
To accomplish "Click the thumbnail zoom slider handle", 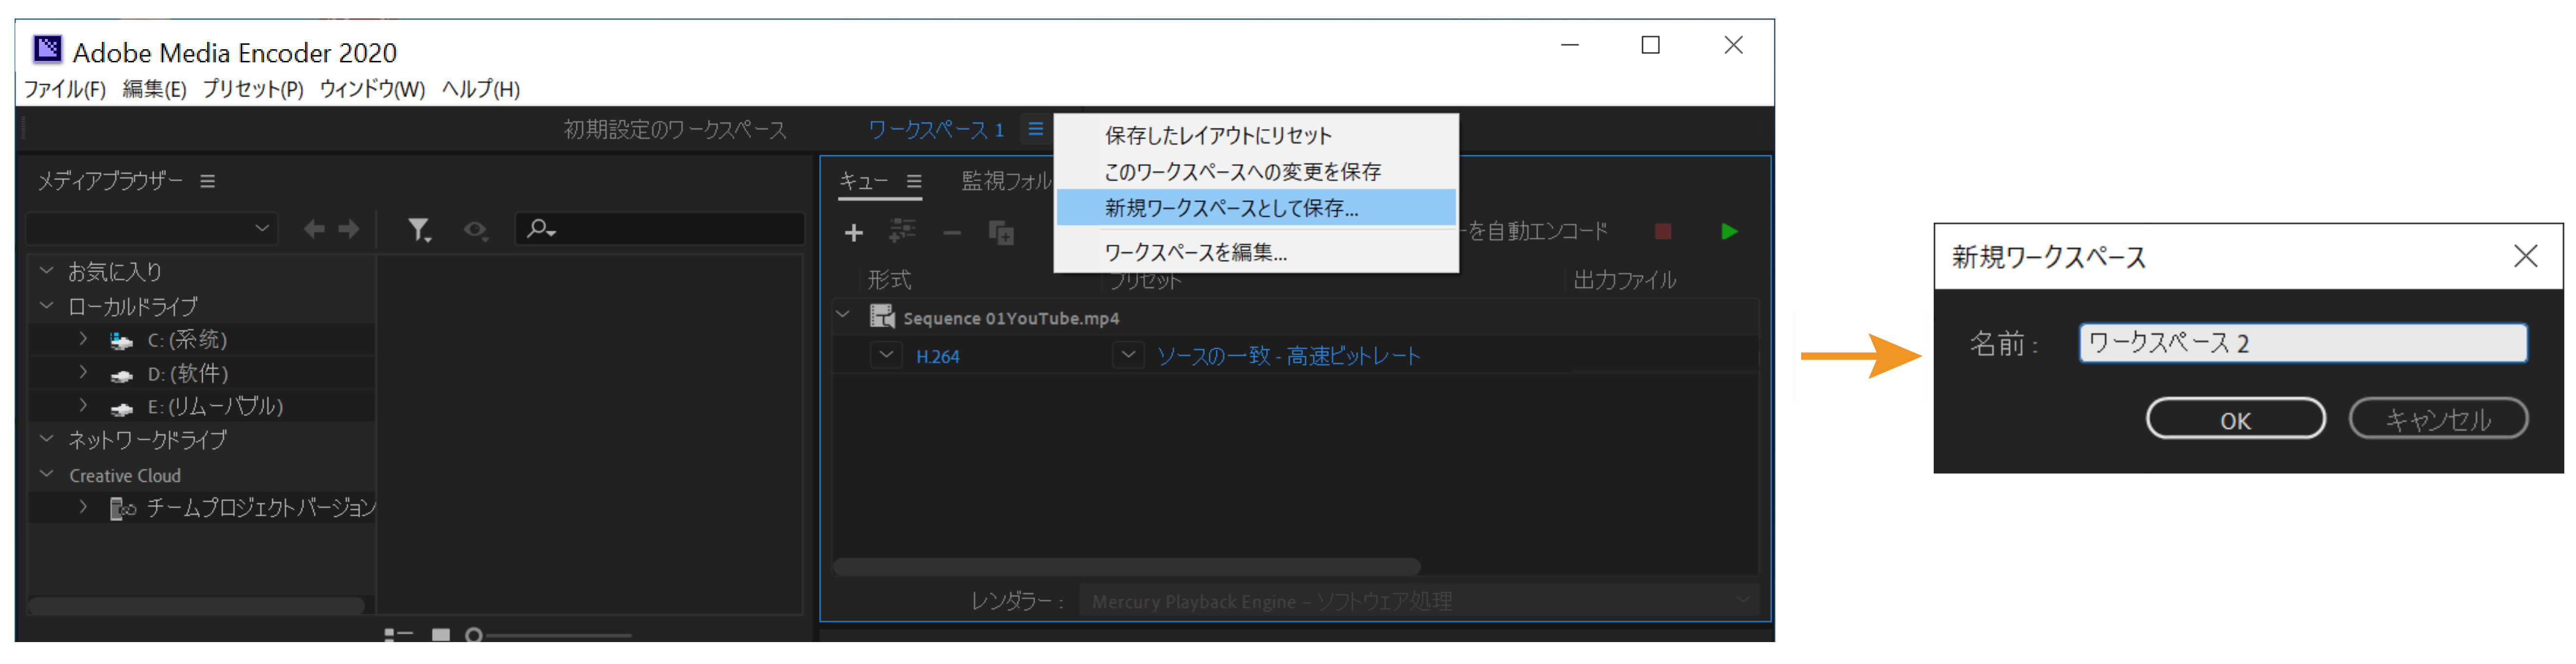I will point(474,635).
